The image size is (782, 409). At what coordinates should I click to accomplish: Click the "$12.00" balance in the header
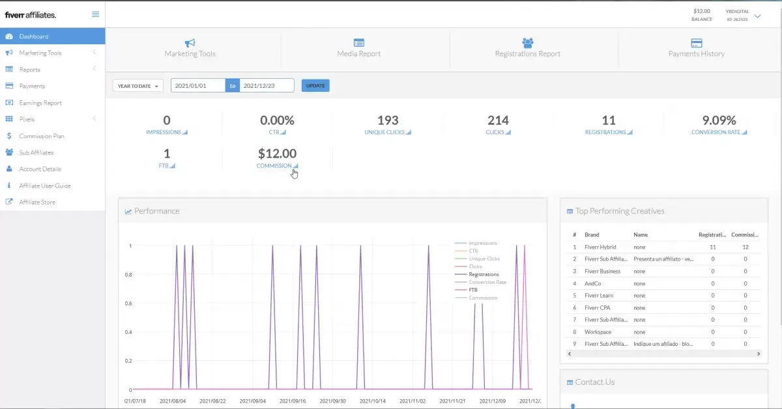(702, 11)
